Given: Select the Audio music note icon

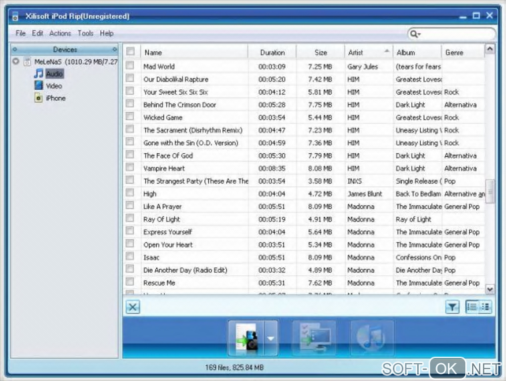Looking at the screenshot, I should [38, 73].
